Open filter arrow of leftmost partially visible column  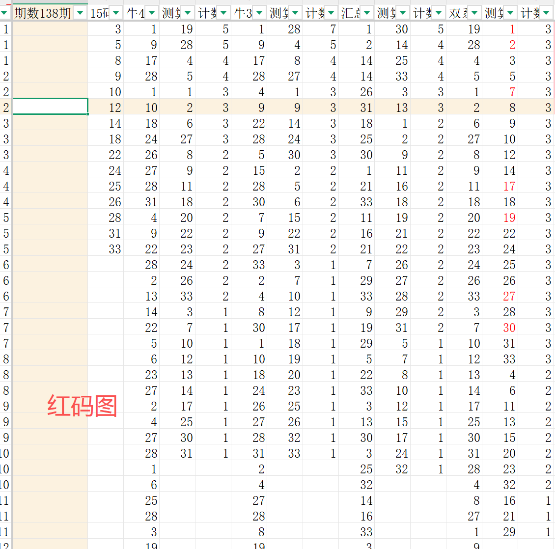coord(4,13)
